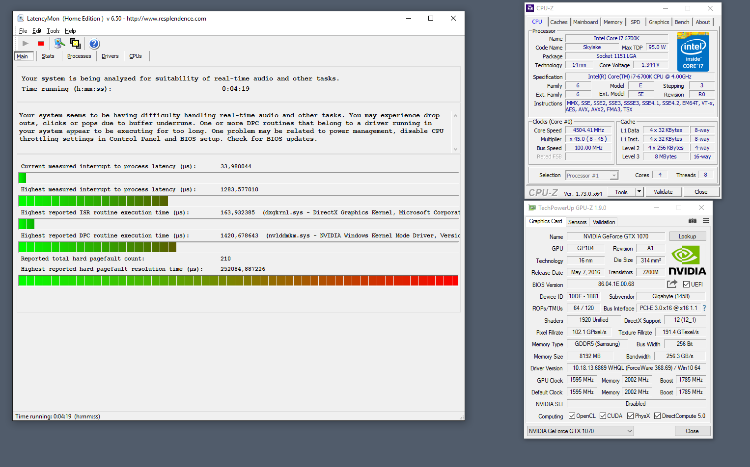
Task: Click the highest DPC routine execution bar
Action: (238, 247)
